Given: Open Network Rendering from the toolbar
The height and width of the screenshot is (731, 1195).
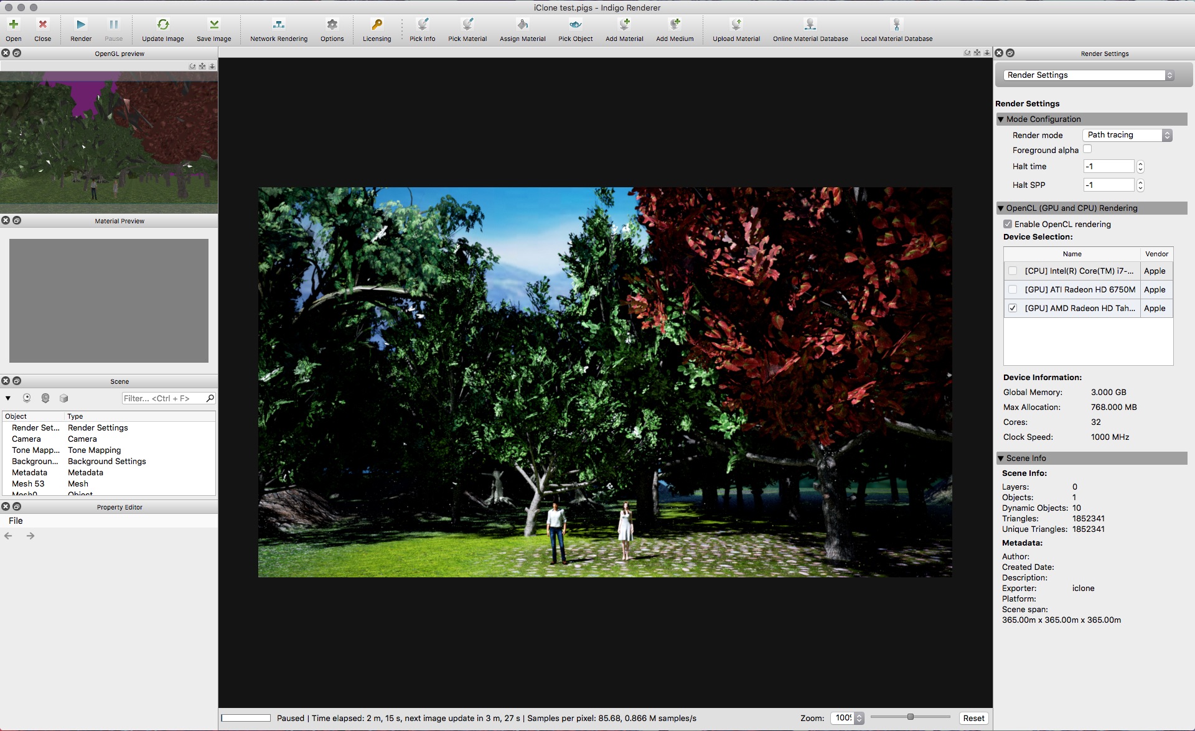Looking at the screenshot, I should [x=279, y=25].
